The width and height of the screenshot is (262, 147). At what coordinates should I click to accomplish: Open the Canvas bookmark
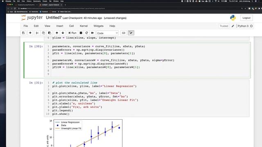tap(53, 12)
